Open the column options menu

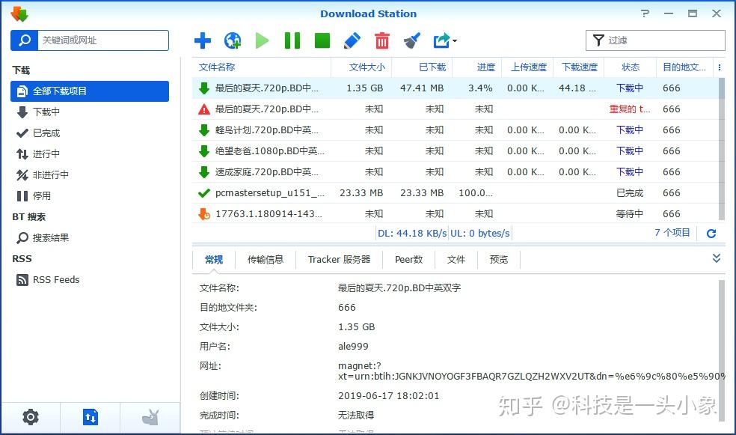point(720,67)
